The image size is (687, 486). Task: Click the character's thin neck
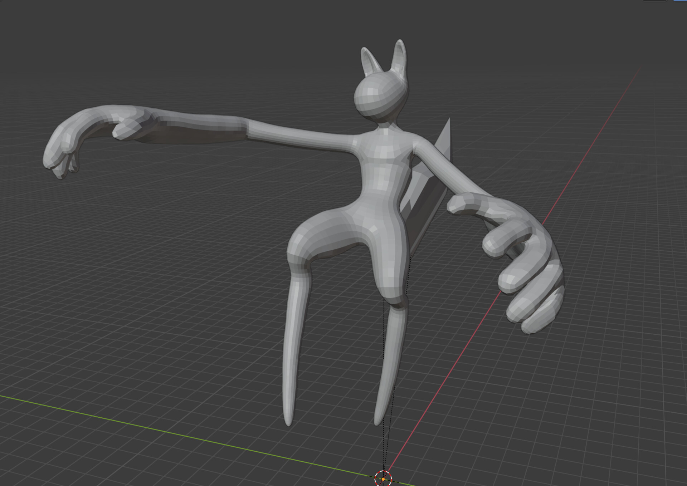click(385, 125)
